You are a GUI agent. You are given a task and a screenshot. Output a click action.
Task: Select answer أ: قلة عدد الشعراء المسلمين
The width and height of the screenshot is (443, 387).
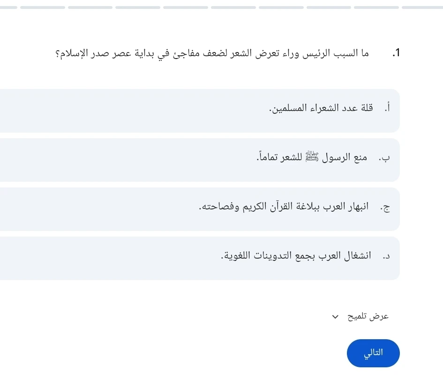point(200,111)
